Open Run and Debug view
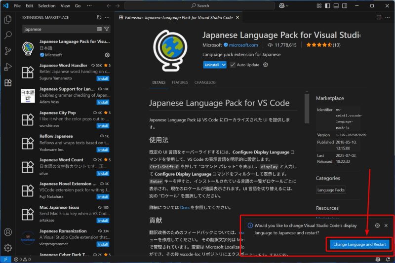Screen dimensions: 395x263 [x=8, y=67]
